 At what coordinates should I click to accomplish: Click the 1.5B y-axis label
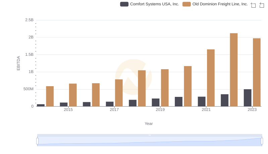pyautogui.click(x=29, y=54)
